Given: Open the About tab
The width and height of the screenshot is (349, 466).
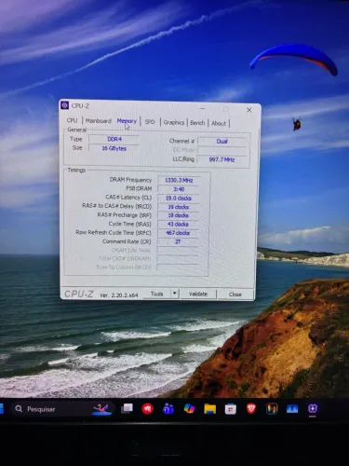Looking at the screenshot, I should (x=219, y=123).
